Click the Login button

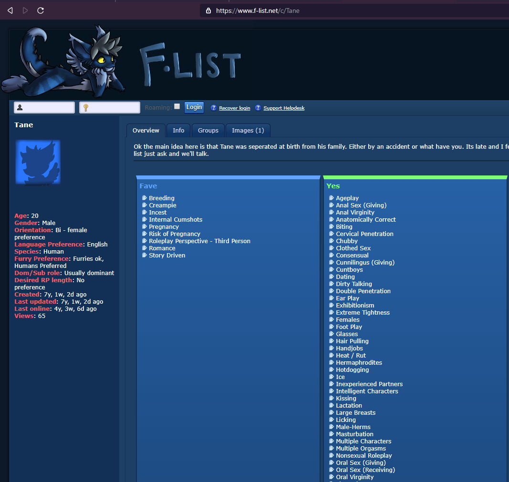194,107
